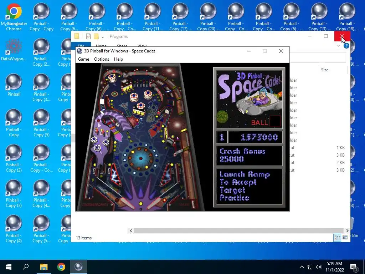Click the 1 KB size cell

(340, 148)
